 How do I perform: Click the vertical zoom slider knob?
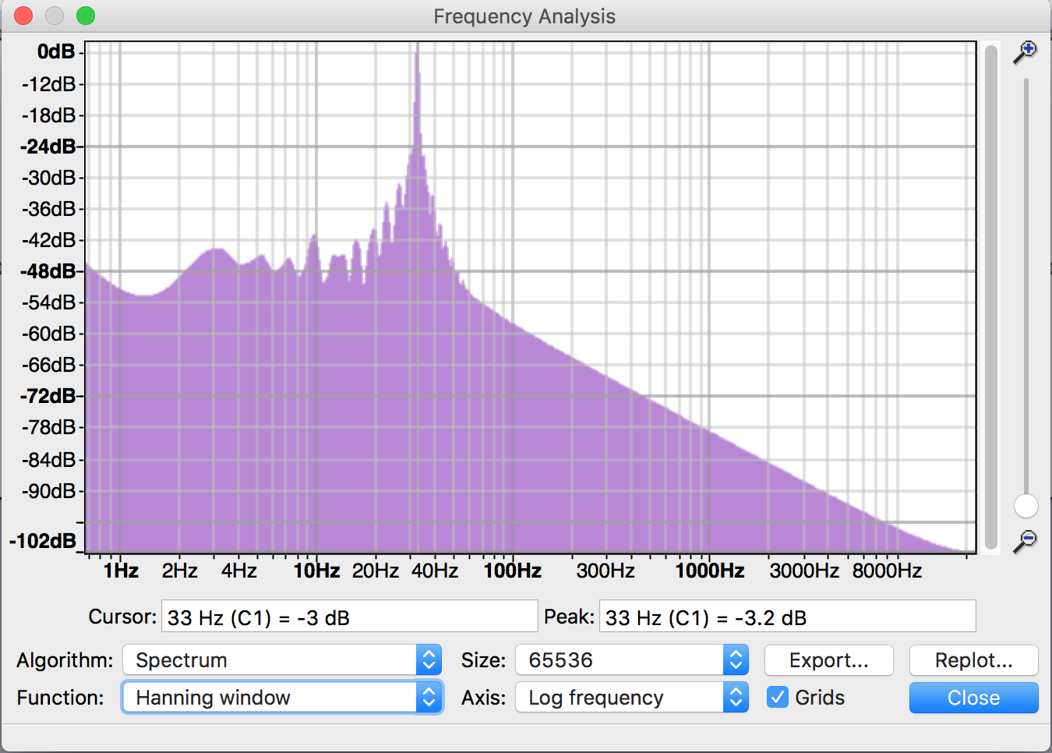tap(1026, 506)
